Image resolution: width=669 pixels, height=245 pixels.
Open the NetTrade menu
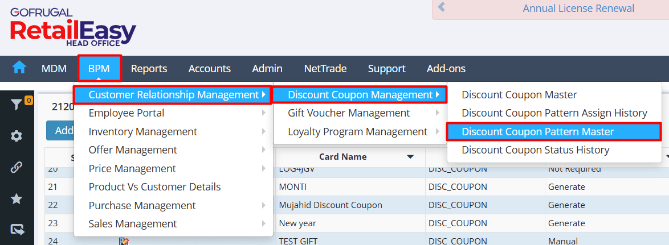point(325,68)
